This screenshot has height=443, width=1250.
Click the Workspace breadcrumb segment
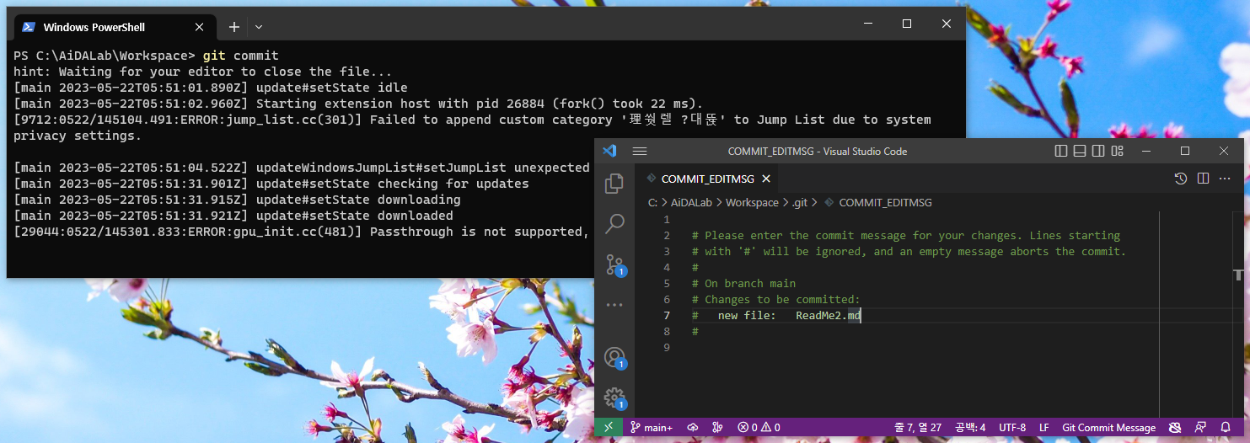click(x=752, y=203)
